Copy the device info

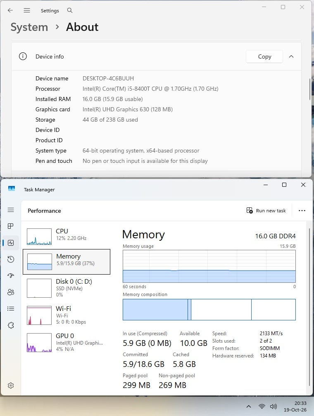coord(264,56)
